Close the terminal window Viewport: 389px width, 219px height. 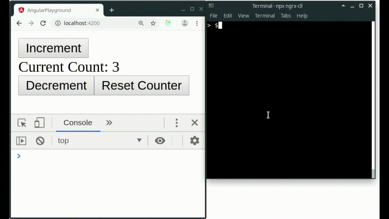click(x=370, y=5)
